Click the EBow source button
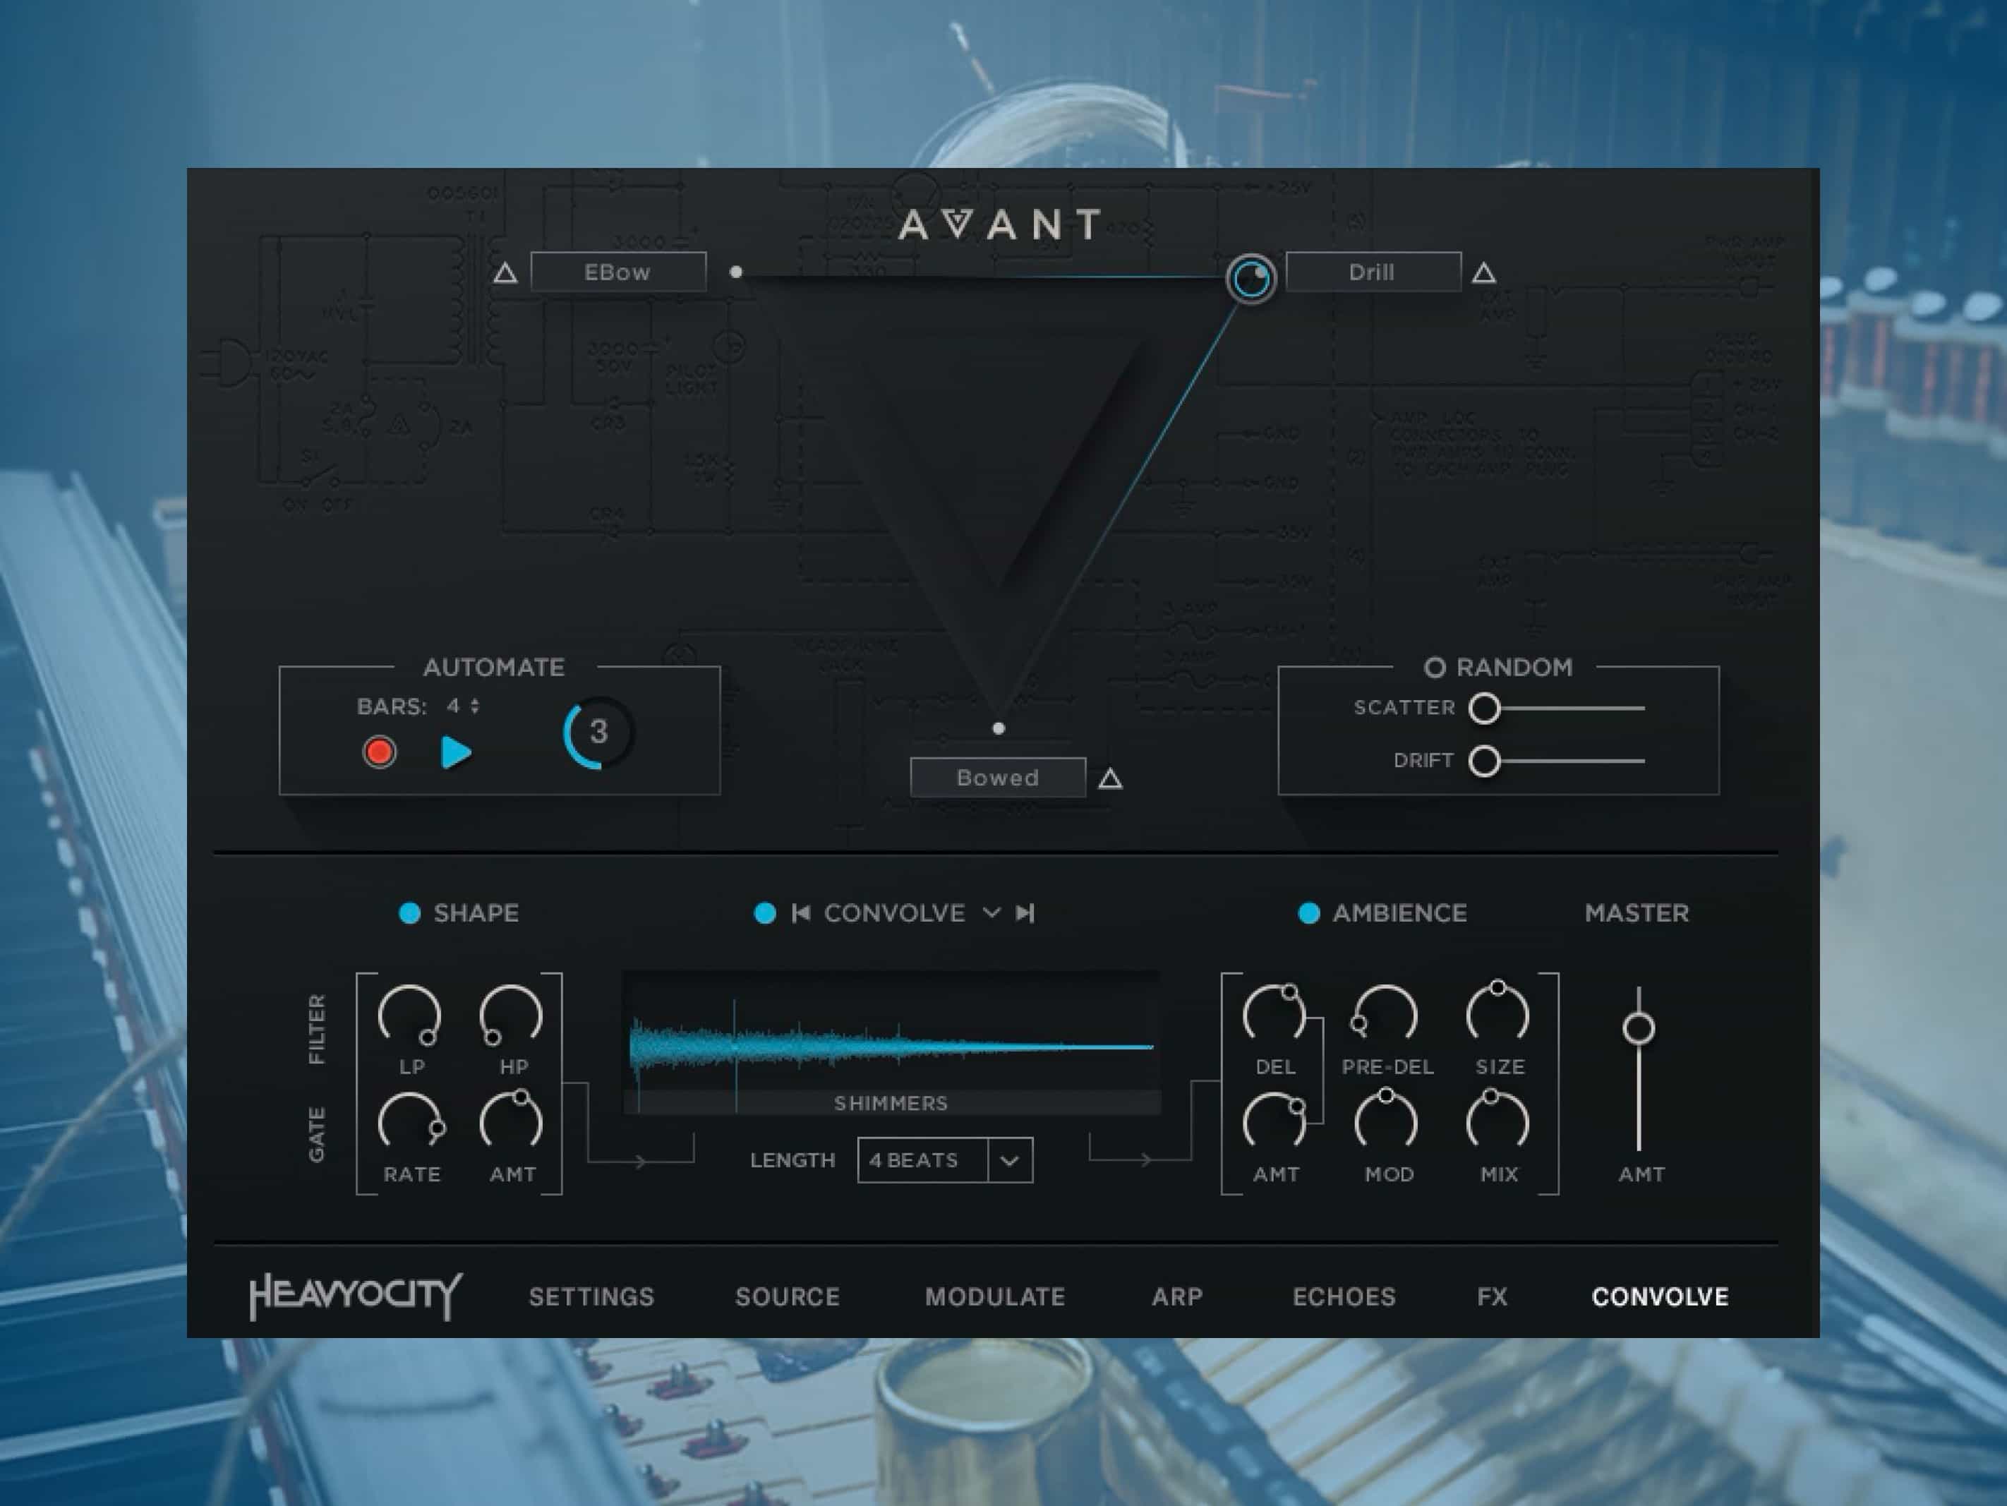 click(x=618, y=272)
